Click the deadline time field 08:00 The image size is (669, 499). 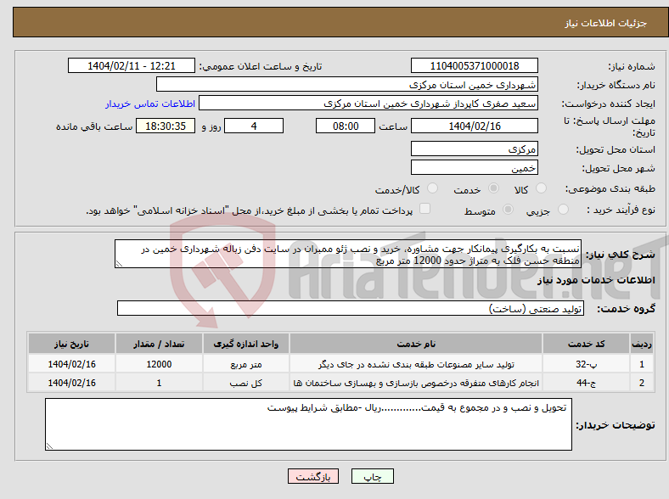[346, 126]
